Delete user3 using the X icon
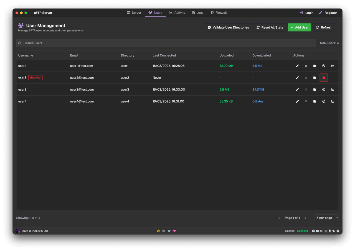The width and height of the screenshot is (355, 251). 306,90
